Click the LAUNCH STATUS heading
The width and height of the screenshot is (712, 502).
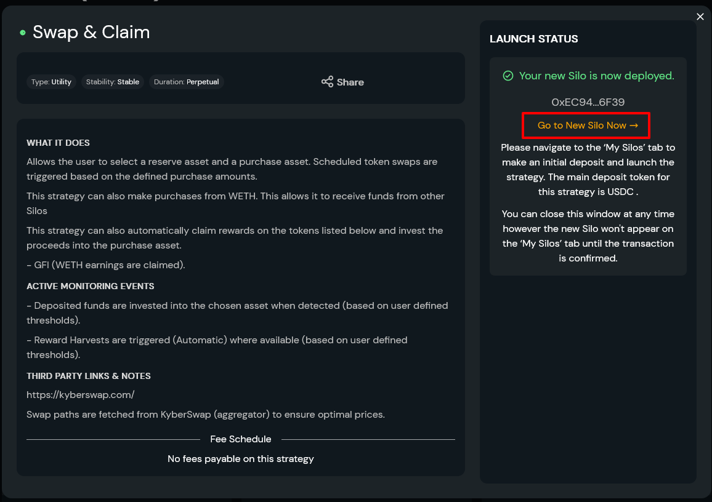click(x=533, y=39)
